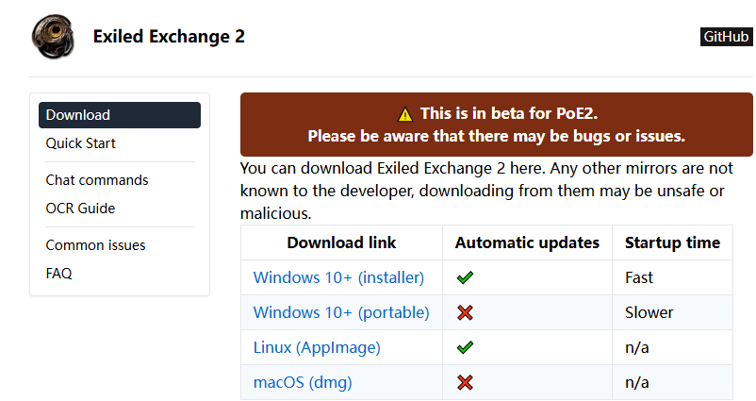The image size is (756, 401).
Task: Click the Exiled Exchange 2 logo icon
Action: click(51, 36)
